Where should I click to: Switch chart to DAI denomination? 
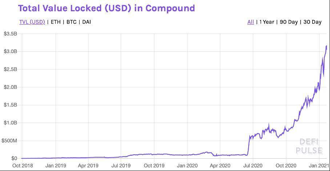click(86, 22)
